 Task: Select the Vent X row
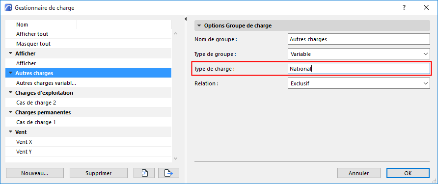[88, 142]
